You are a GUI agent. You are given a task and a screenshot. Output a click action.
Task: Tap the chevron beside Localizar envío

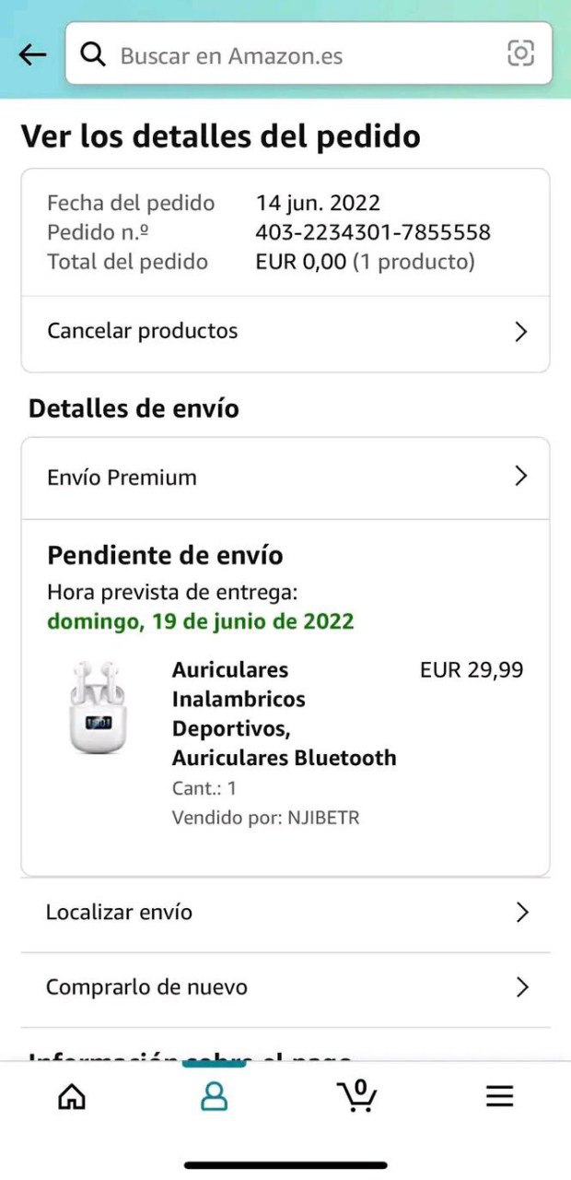tap(522, 913)
